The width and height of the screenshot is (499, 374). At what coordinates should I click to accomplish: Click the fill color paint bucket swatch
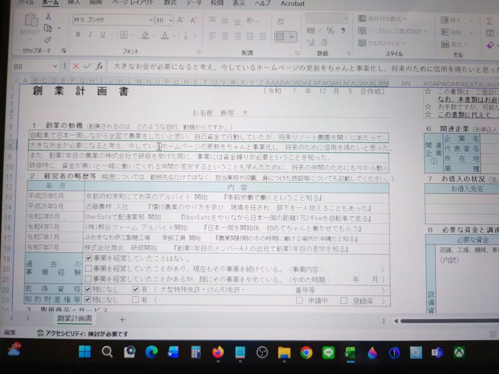coord(145,35)
